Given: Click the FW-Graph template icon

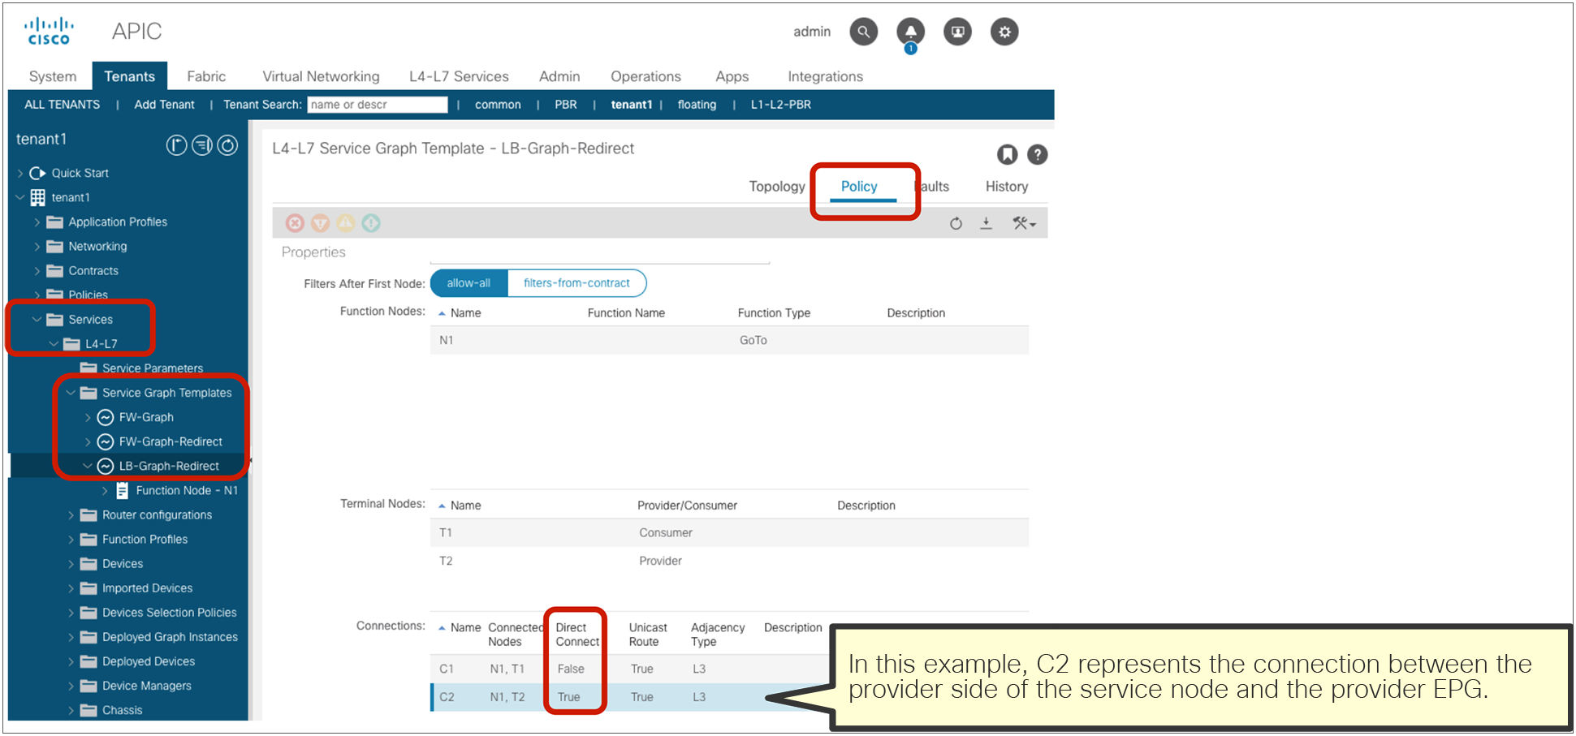Looking at the screenshot, I should coord(106,417).
